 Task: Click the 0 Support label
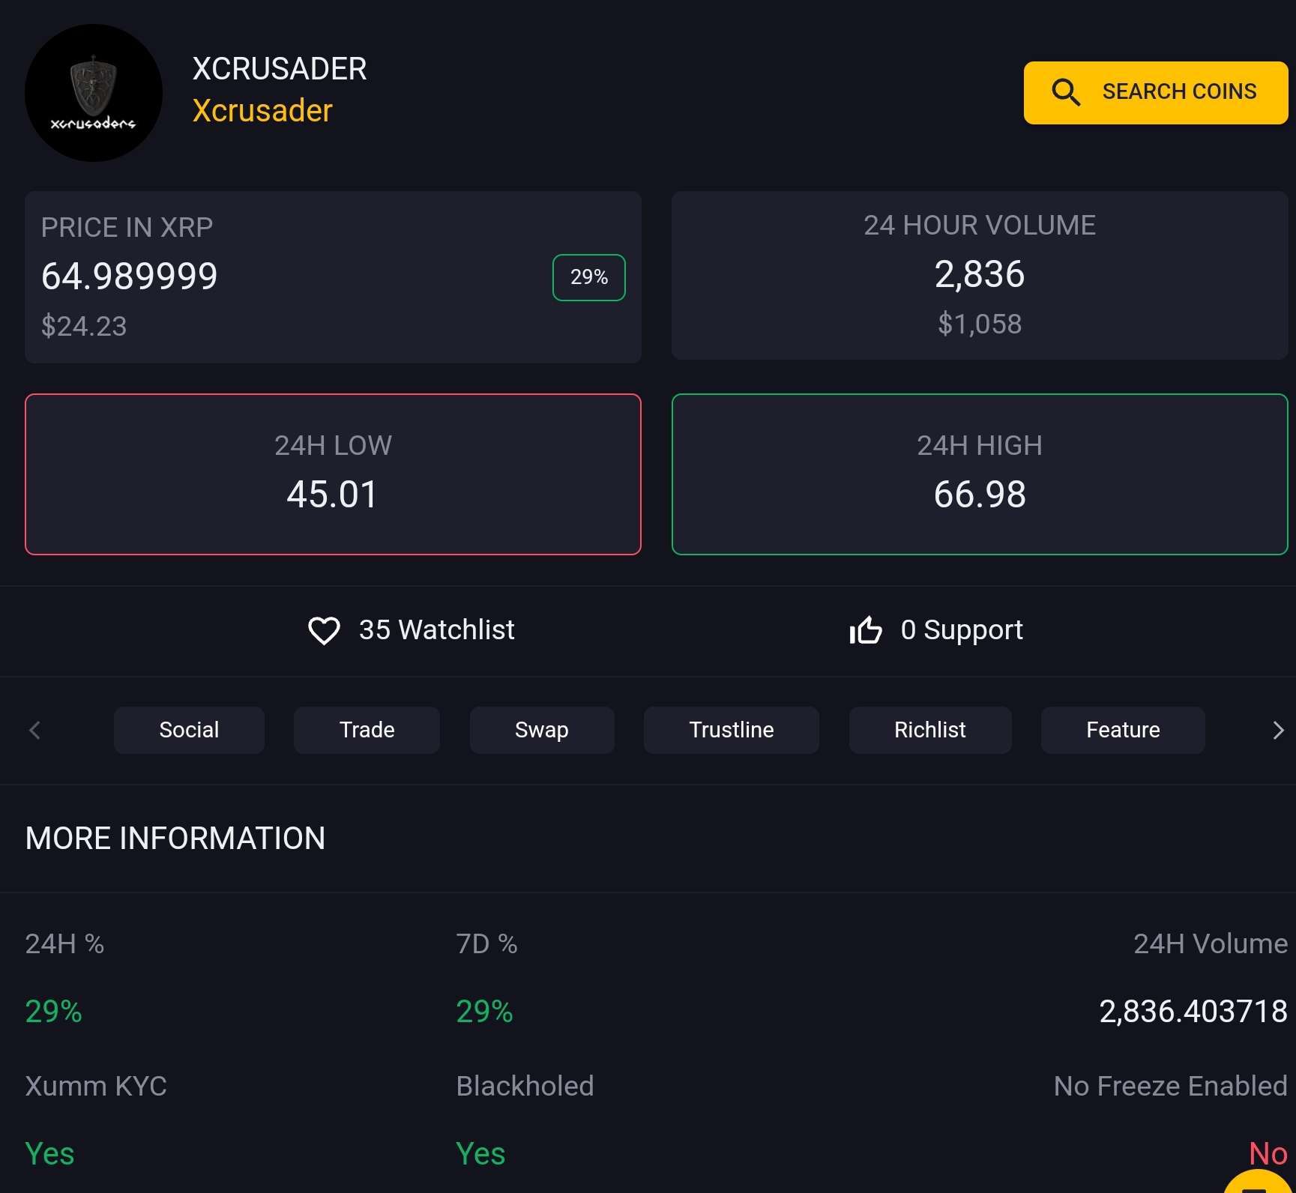click(x=962, y=630)
